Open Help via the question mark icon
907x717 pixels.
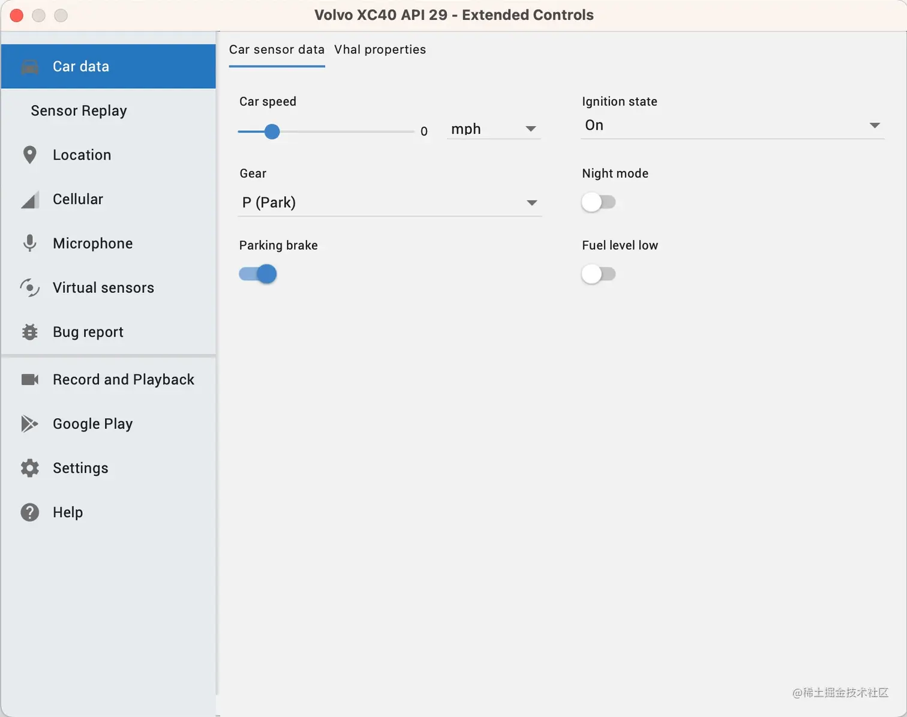[x=29, y=512]
